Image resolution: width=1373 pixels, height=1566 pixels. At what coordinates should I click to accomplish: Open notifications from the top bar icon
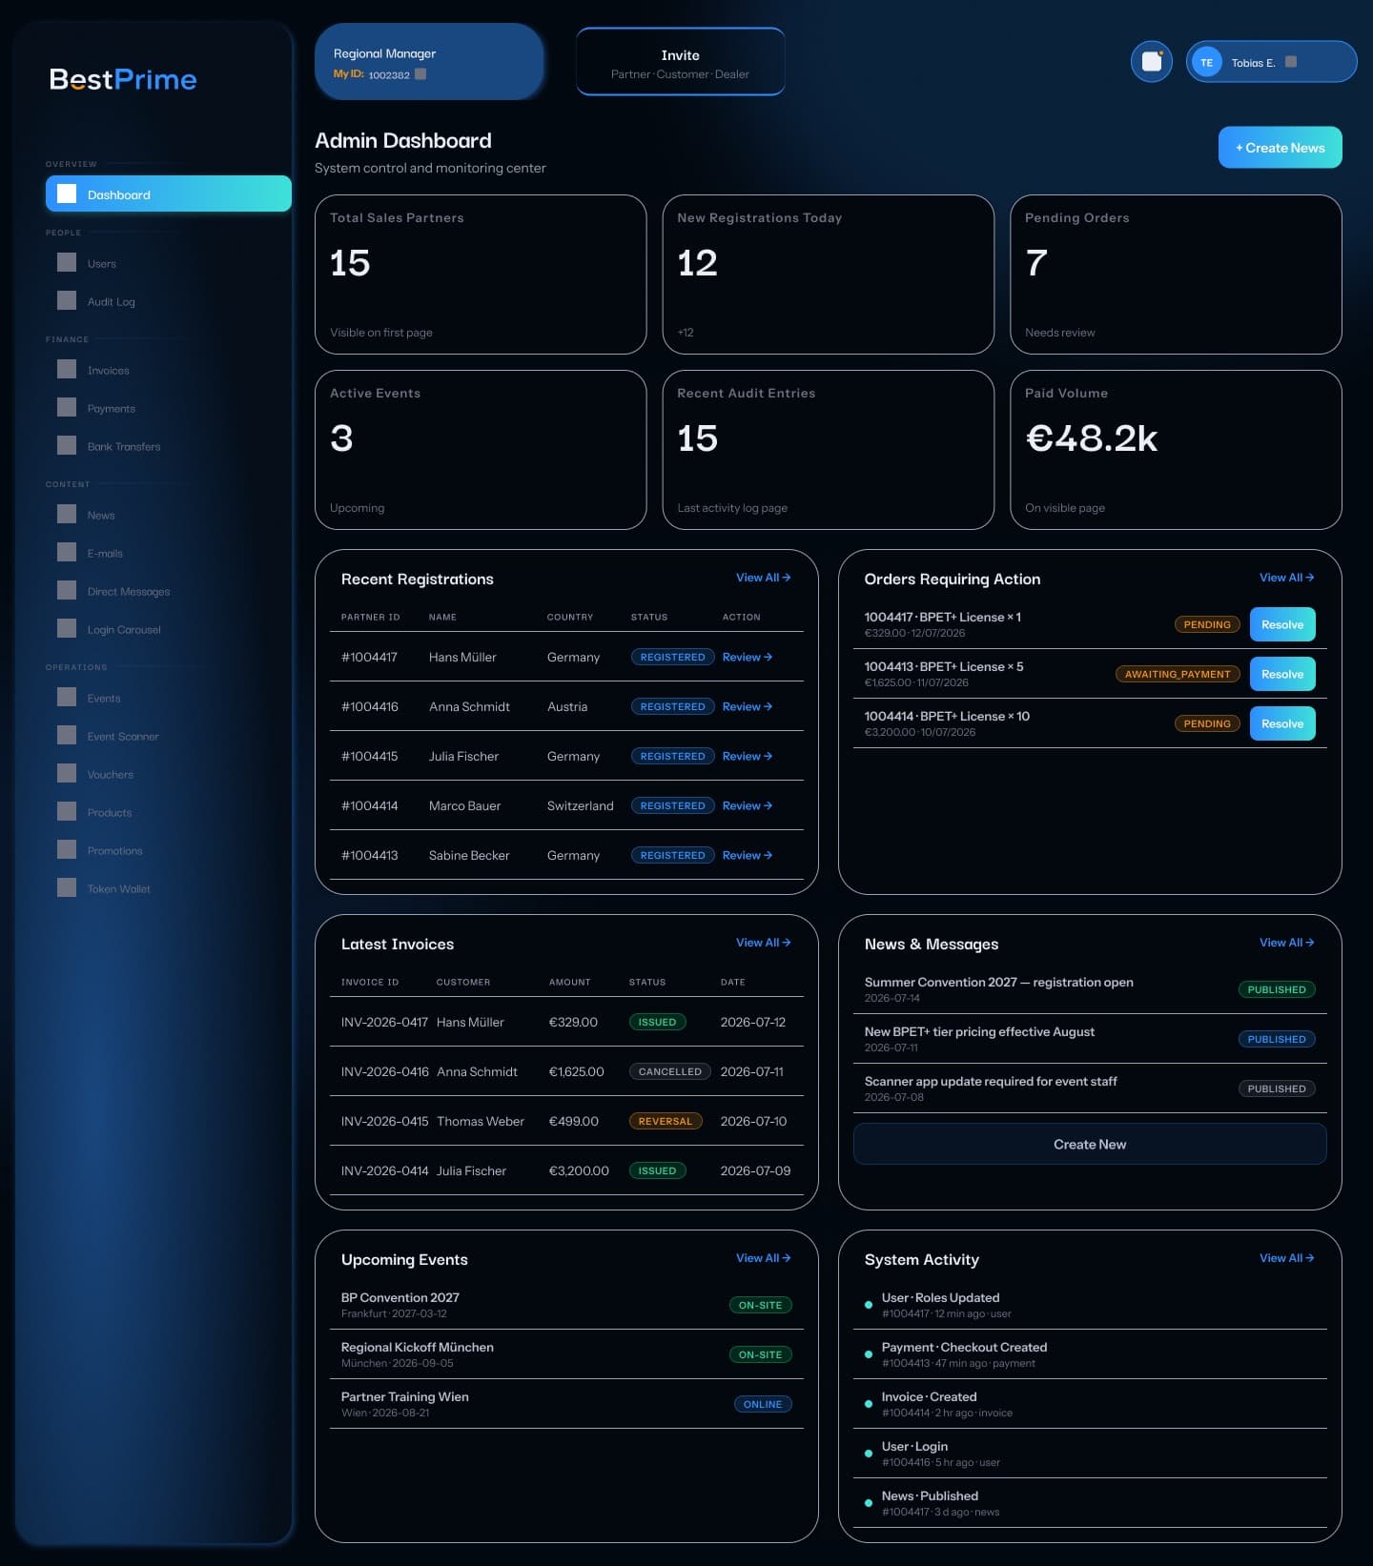click(1152, 62)
